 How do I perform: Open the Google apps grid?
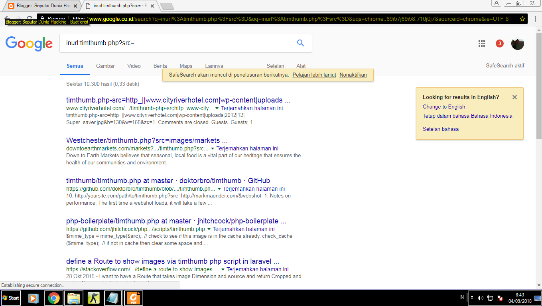[x=482, y=43]
